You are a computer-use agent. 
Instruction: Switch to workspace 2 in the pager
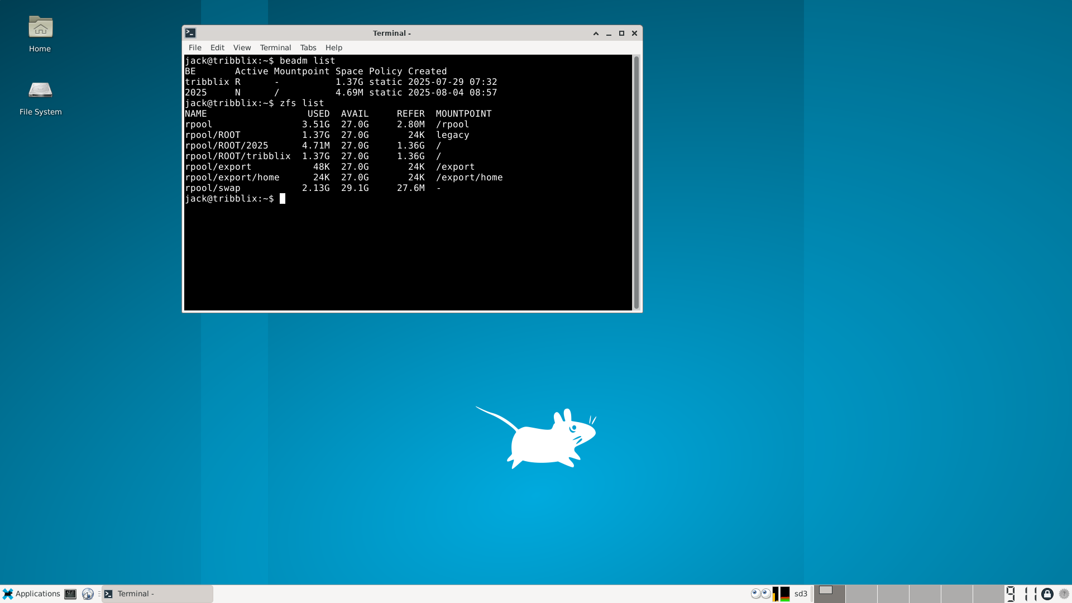862,594
